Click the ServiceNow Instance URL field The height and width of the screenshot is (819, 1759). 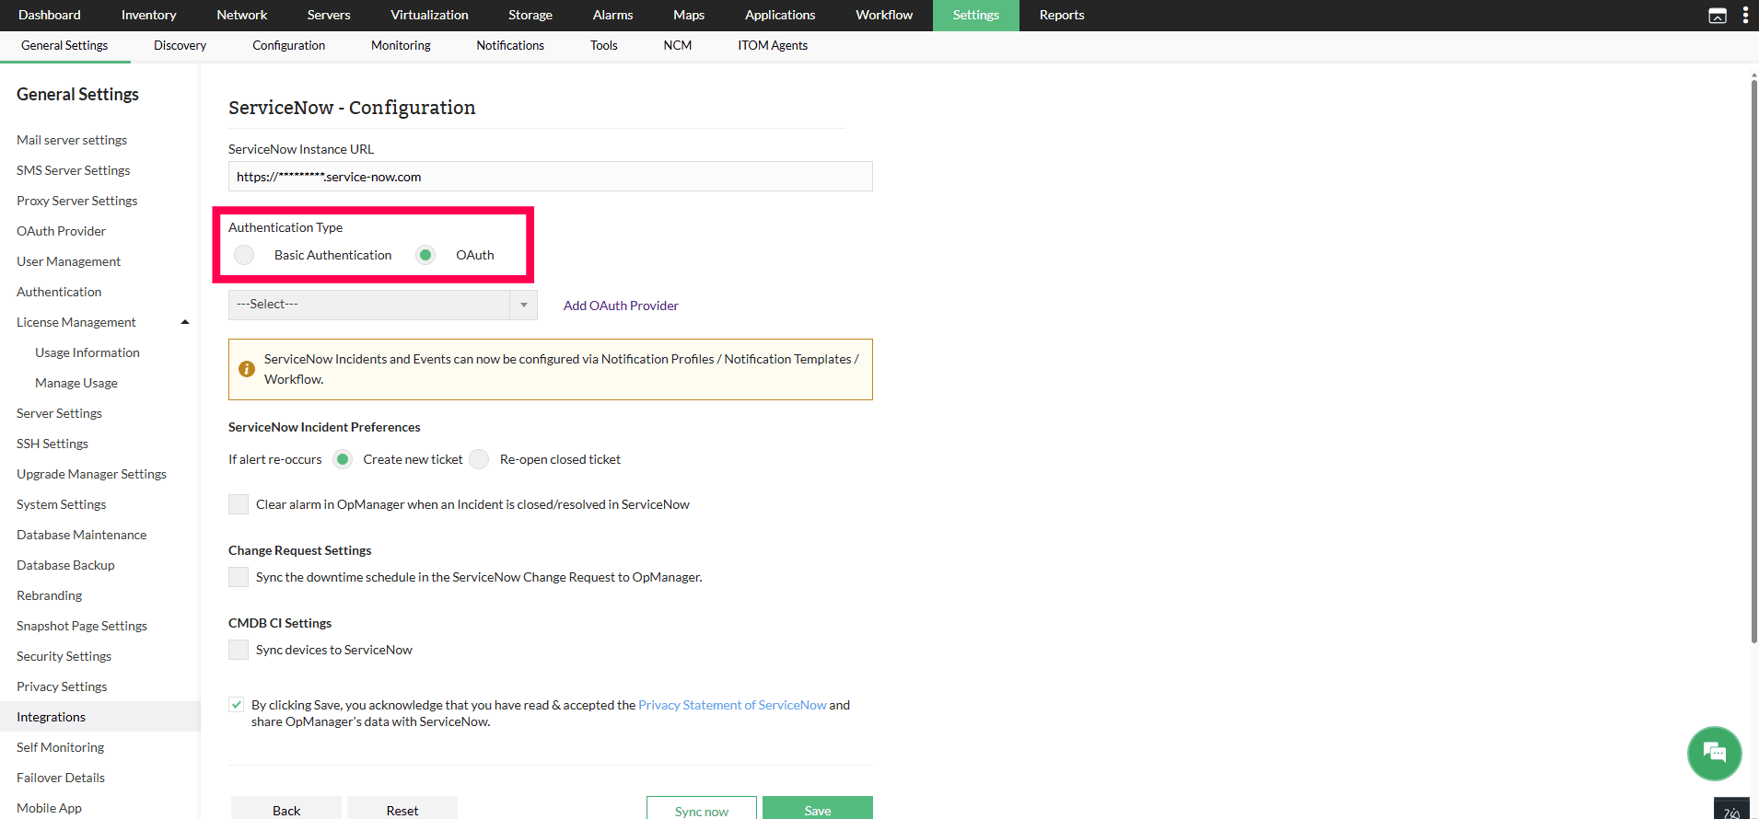click(x=551, y=177)
